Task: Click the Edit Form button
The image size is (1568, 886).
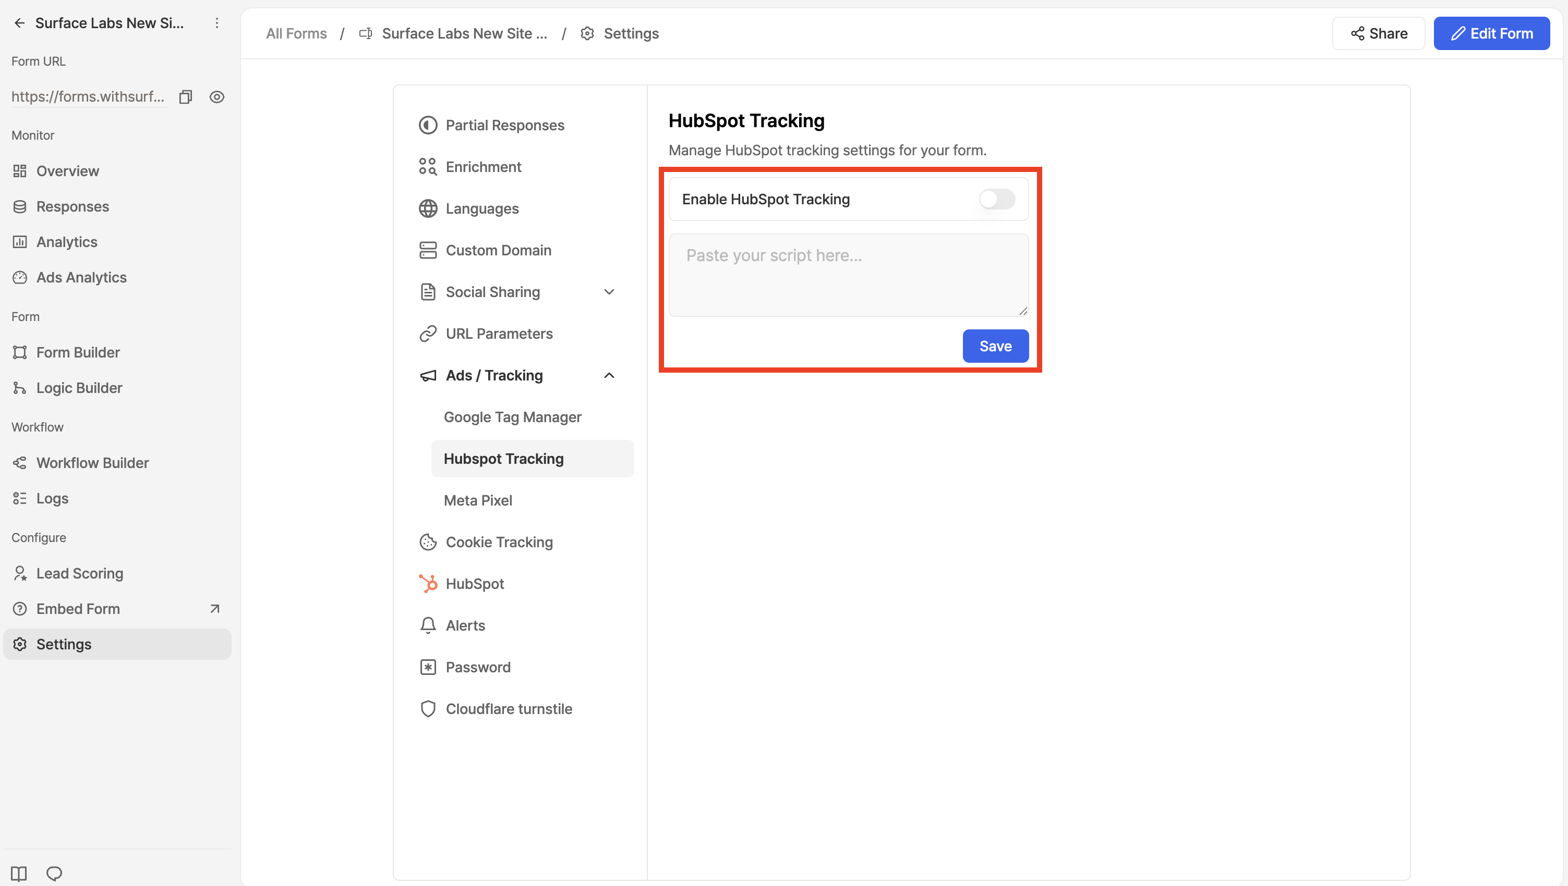Action: (x=1492, y=33)
